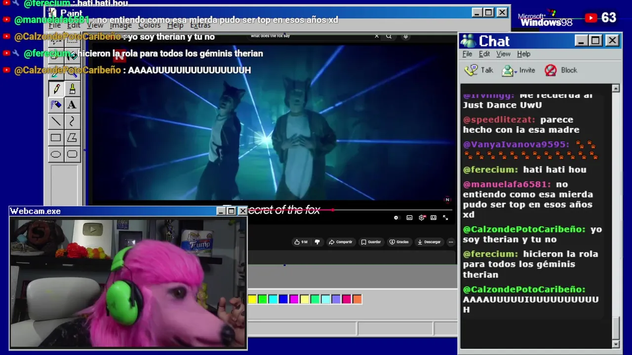Screen dimensions: 632x355
Task: Select the Brush tool in Paint
Action: click(x=72, y=89)
